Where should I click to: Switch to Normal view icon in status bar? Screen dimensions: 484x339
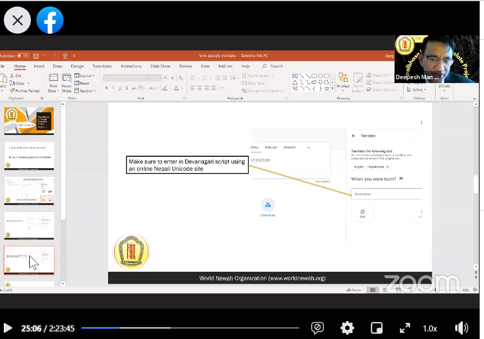click(373, 290)
